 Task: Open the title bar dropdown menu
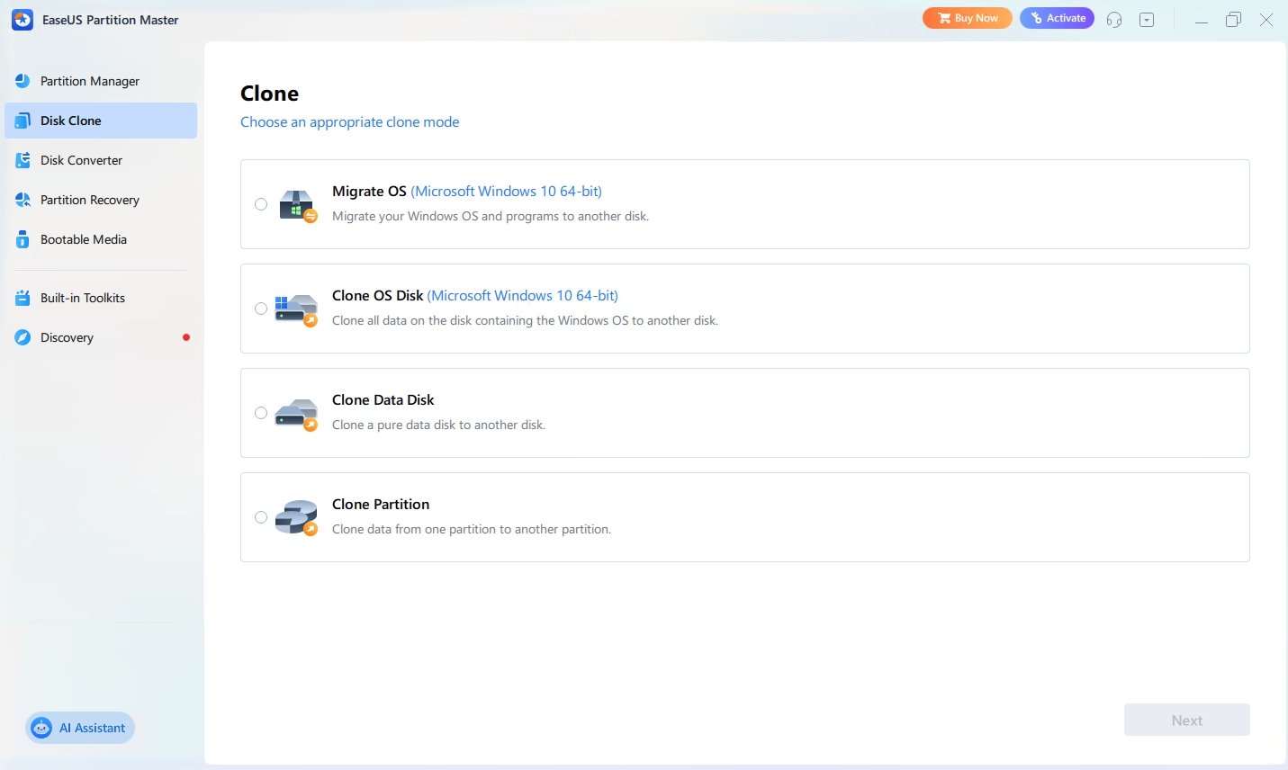1147,19
